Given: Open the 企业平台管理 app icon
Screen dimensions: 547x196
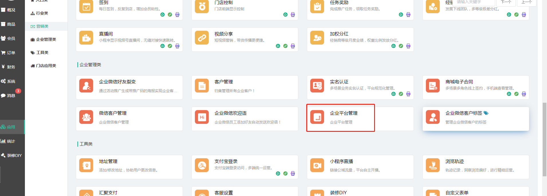Looking at the screenshot, I should point(317,117).
